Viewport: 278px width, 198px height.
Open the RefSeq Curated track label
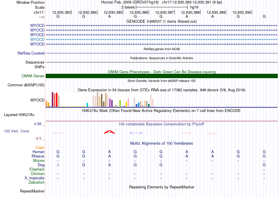click(x=31, y=53)
